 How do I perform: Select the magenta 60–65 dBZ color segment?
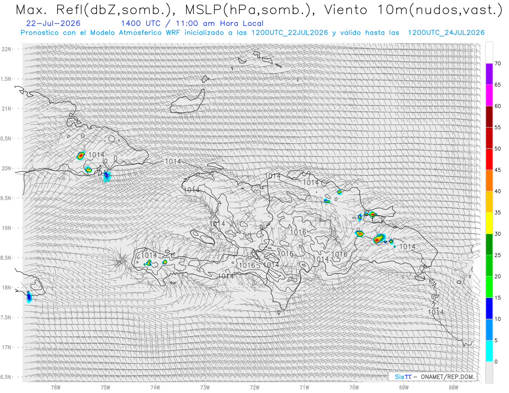click(x=489, y=95)
